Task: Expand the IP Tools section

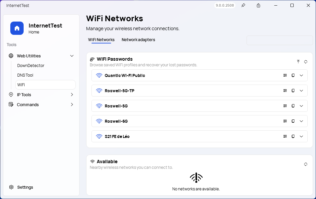Action: (x=72, y=95)
